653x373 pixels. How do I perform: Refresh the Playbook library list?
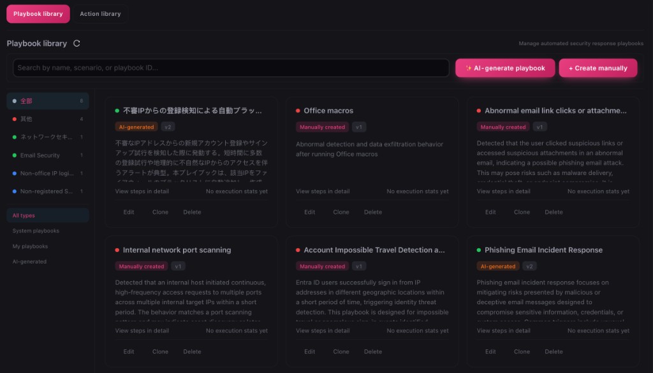click(77, 43)
